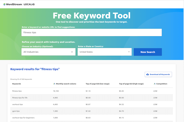184x122 pixels.
Task: Focus the keyword or URL input field
Action: pyautogui.click(x=91, y=32)
